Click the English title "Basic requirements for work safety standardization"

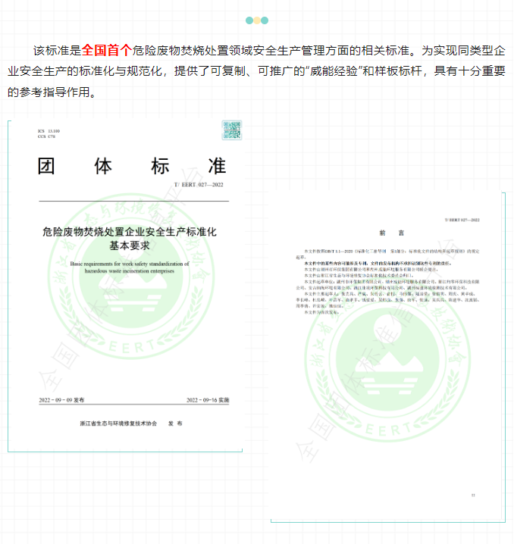click(130, 264)
